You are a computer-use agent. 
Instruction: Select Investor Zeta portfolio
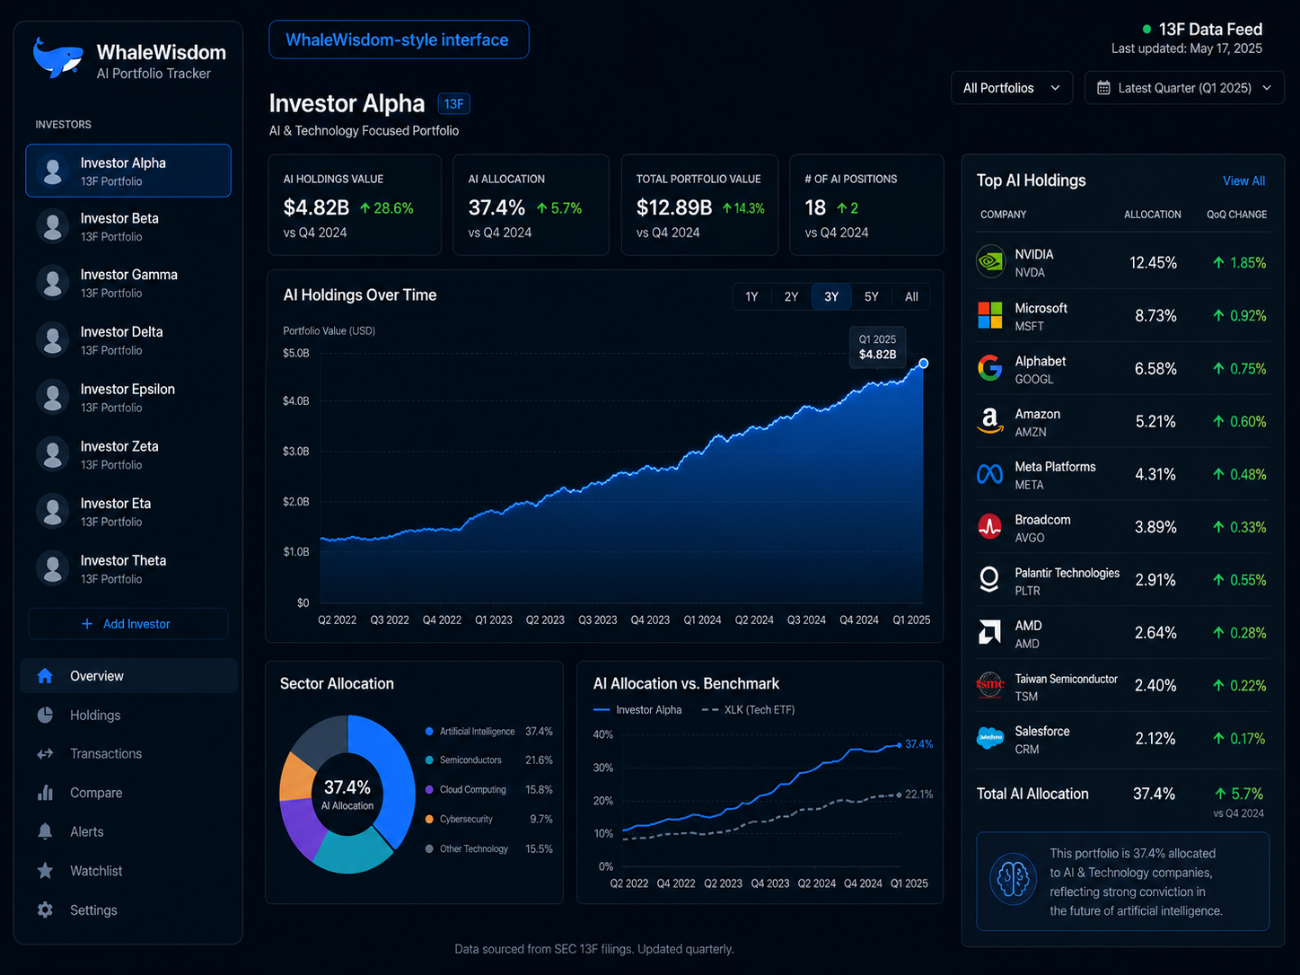tap(128, 454)
